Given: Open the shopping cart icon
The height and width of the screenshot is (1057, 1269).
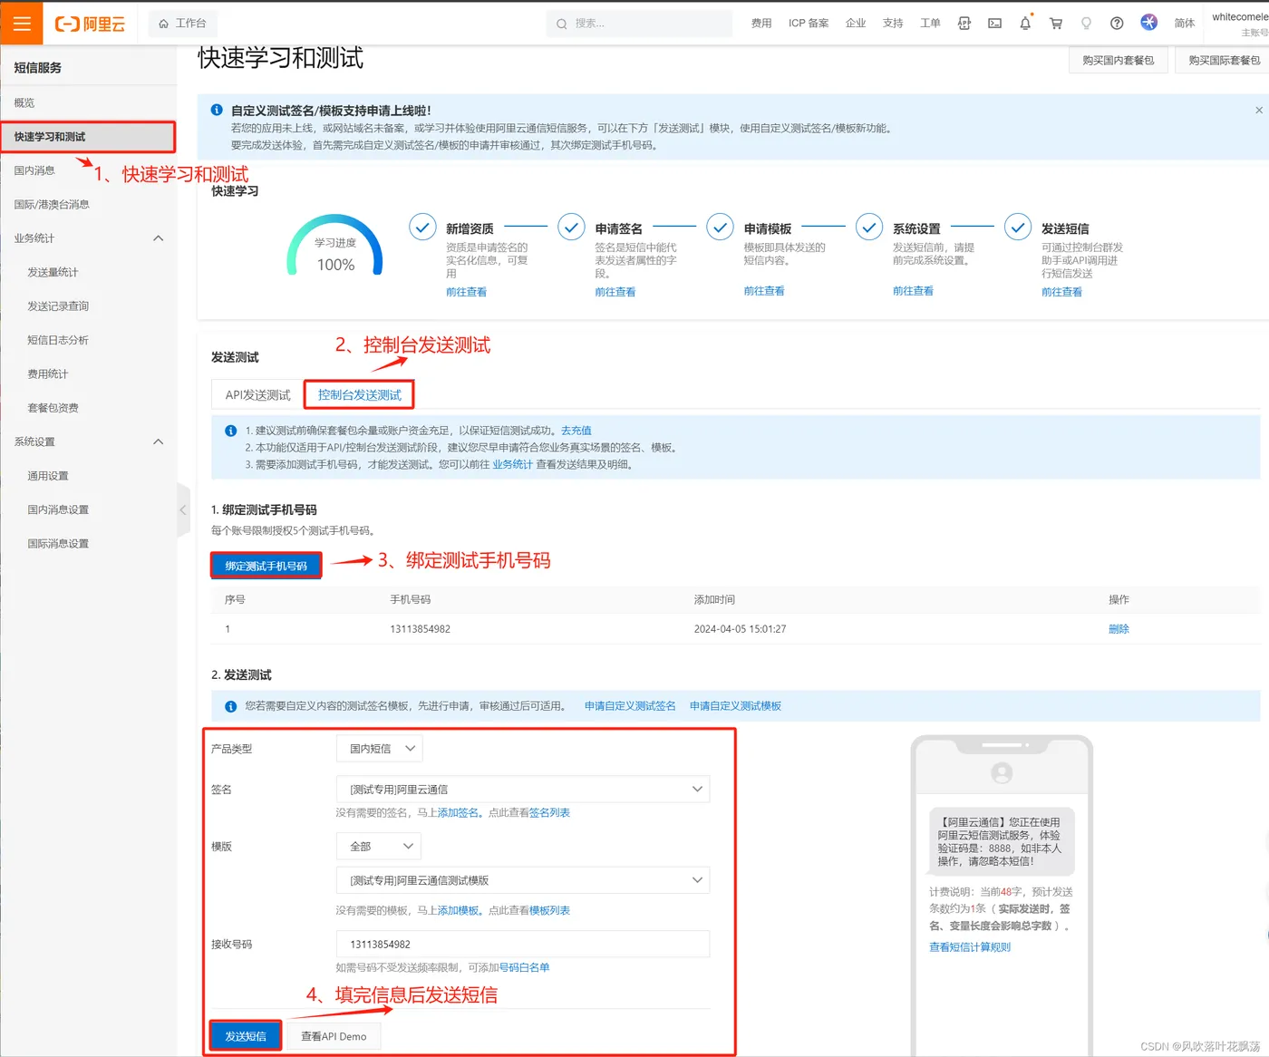Looking at the screenshot, I should pos(1056,24).
